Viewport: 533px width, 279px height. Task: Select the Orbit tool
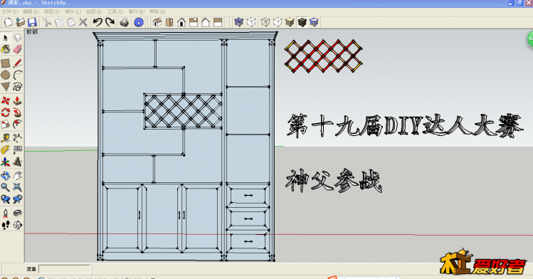coord(6,175)
